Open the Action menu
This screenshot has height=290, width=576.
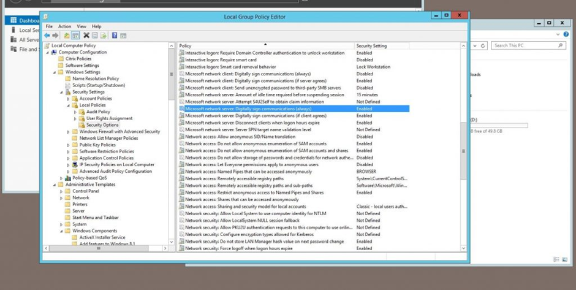pyautogui.click(x=64, y=27)
